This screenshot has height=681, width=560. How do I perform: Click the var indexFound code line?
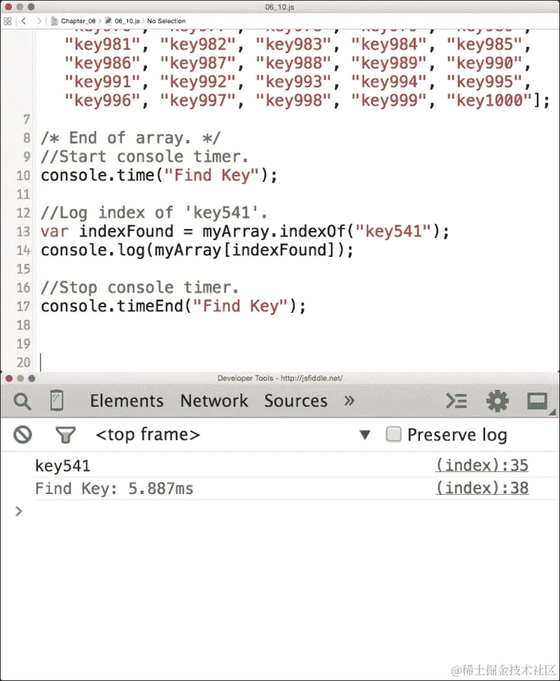tap(245, 232)
